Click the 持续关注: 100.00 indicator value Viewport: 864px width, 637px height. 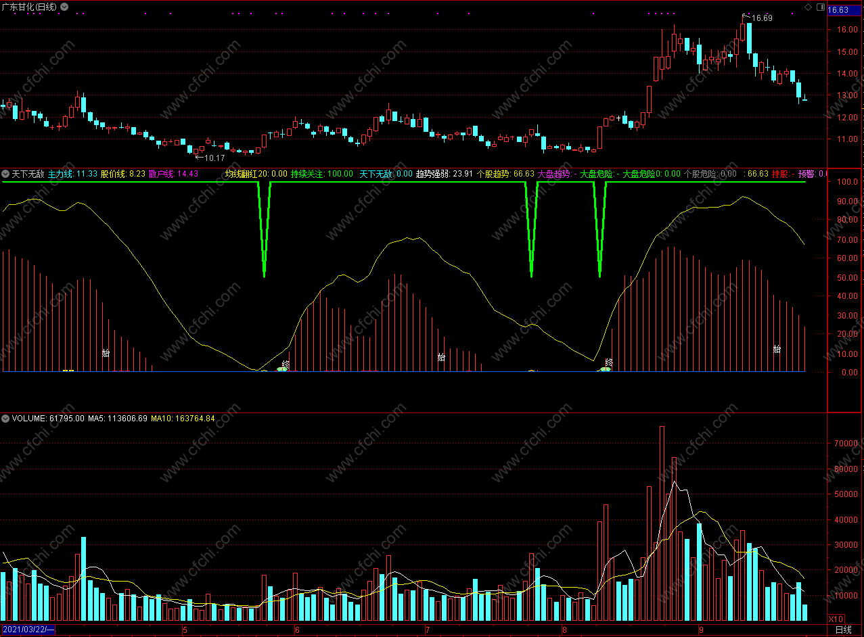[x=322, y=174]
